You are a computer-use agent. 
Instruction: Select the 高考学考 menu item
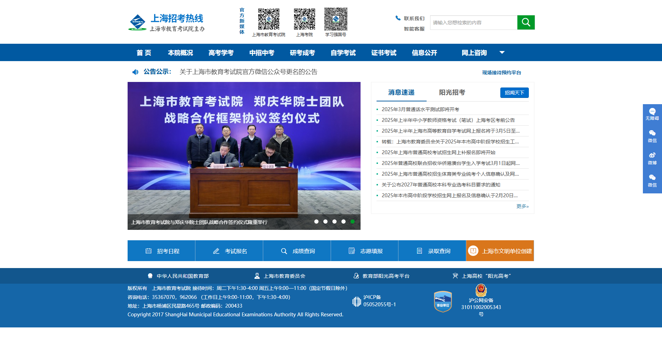click(x=221, y=52)
